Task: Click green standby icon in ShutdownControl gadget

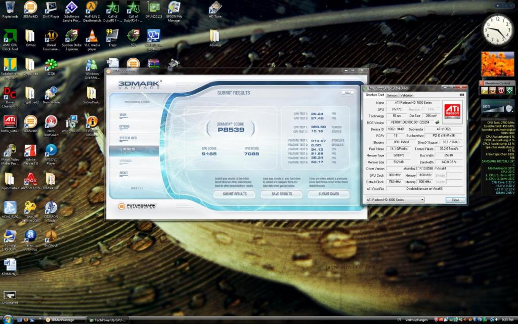Action: (509, 90)
